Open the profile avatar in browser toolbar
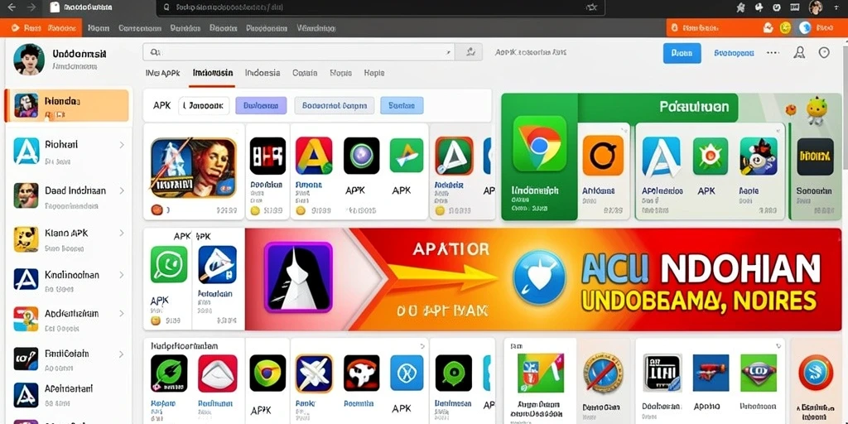848x424 pixels. [x=816, y=7]
